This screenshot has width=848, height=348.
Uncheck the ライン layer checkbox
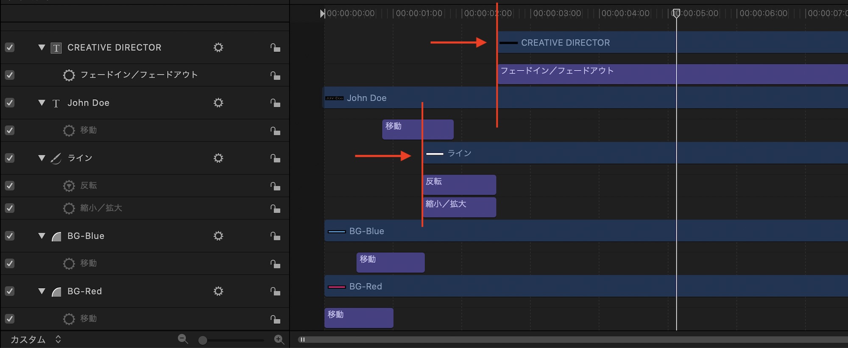tap(9, 158)
